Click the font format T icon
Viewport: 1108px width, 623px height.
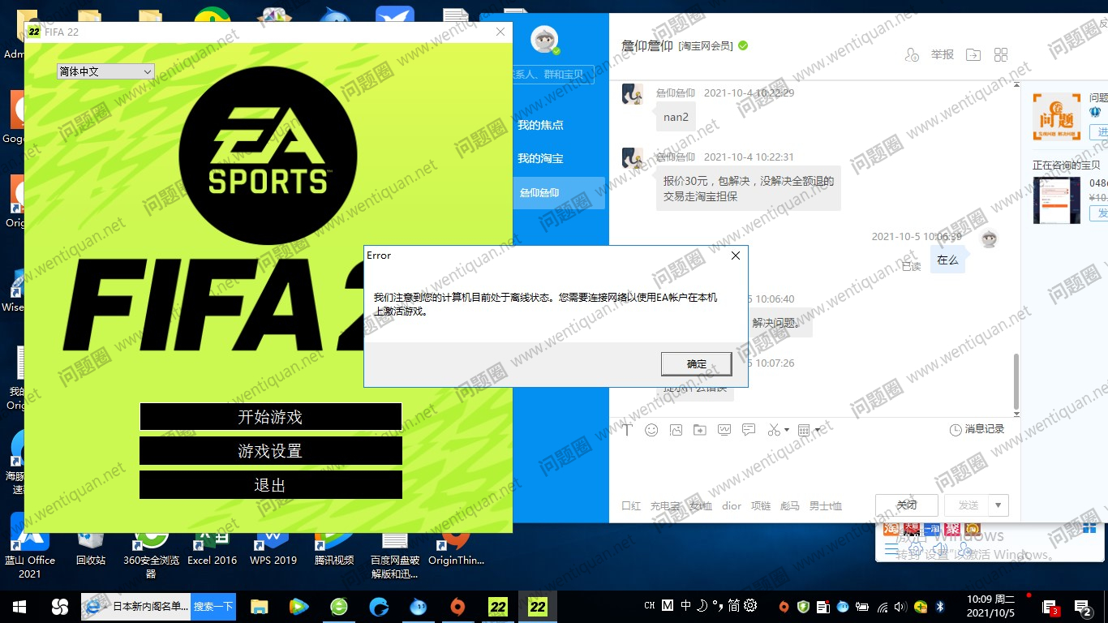pyautogui.click(x=627, y=430)
